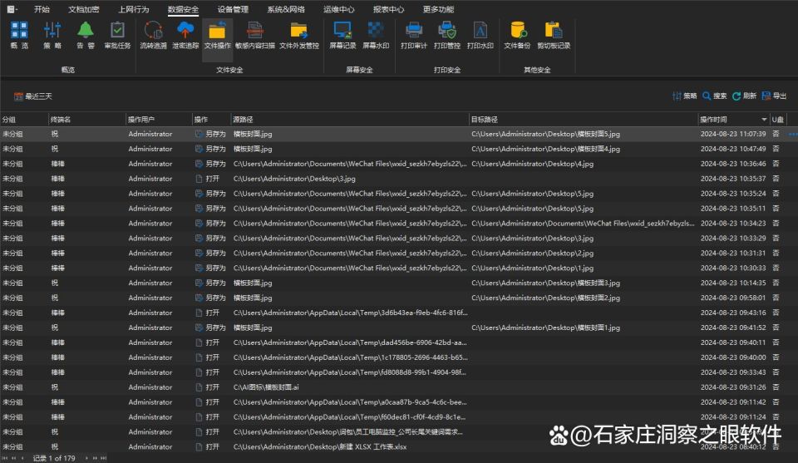Image resolution: width=798 pixels, height=463 pixels.
Task: Open ellipsis menu on 11:07:39 row
Action: [x=792, y=135]
